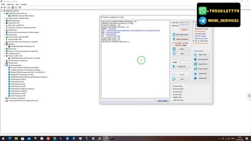
Task: Click the Forward arrow in Device Manager toolbar
Action: tap(5, 7)
